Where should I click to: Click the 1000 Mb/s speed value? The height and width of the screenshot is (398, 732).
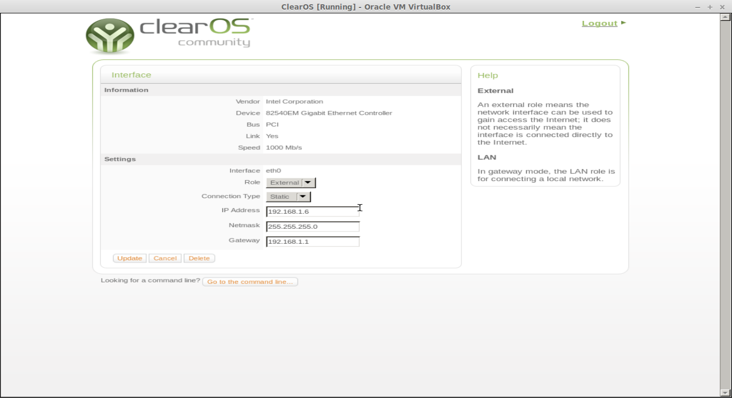[x=284, y=147]
